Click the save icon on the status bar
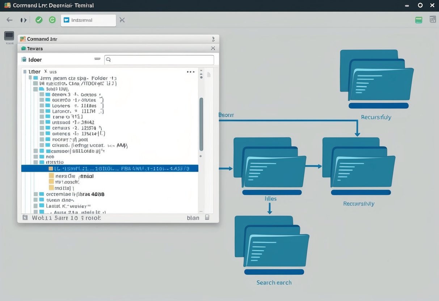The width and height of the screenshot is (439, 301). 207,217
